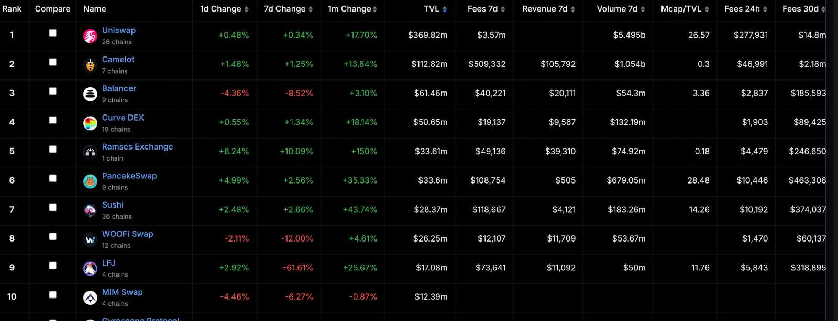This screenshot has width=838, height=321.
Task: Enable compare checkbox in LFJ row
Action: pyautogui.click(x=52, y=266)
